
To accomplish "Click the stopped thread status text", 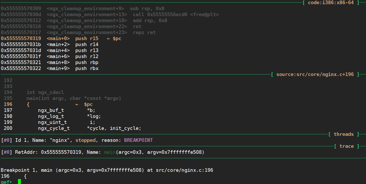I will (86, 140).
